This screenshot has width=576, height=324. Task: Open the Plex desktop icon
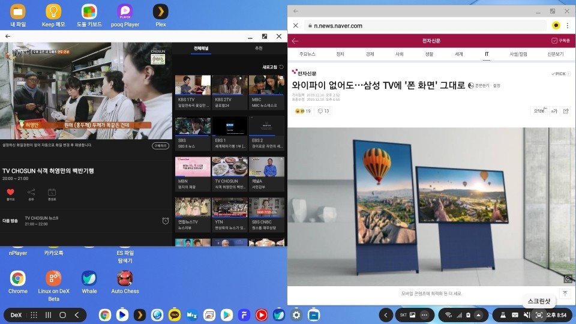[161, 16]
